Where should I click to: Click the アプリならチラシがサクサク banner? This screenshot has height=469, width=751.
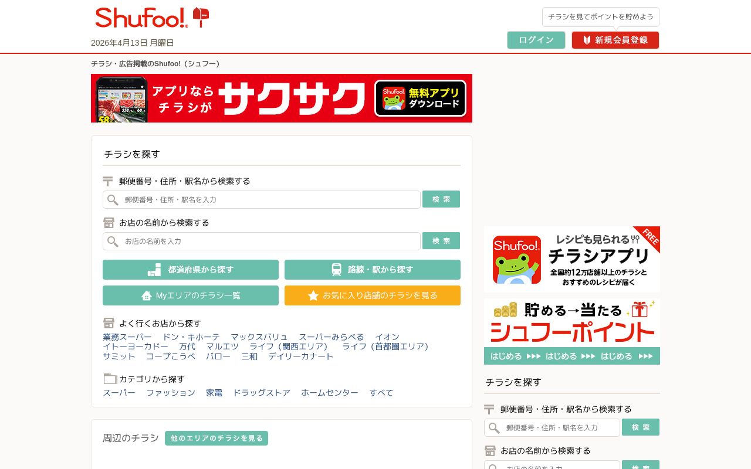point(282,98)
